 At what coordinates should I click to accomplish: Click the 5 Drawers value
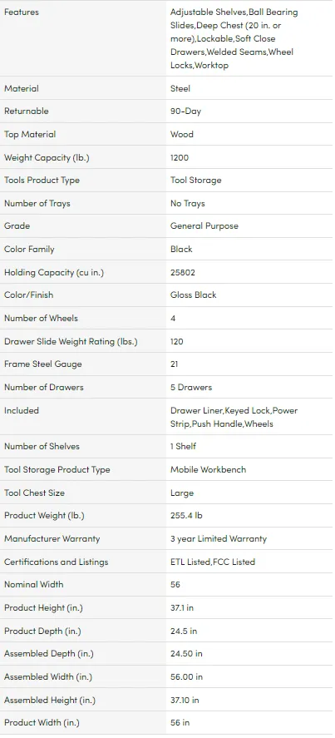click(x=191, y=388)
